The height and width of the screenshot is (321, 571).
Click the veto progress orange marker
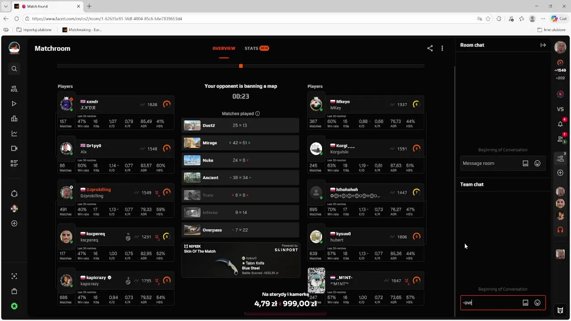(241, 66)
